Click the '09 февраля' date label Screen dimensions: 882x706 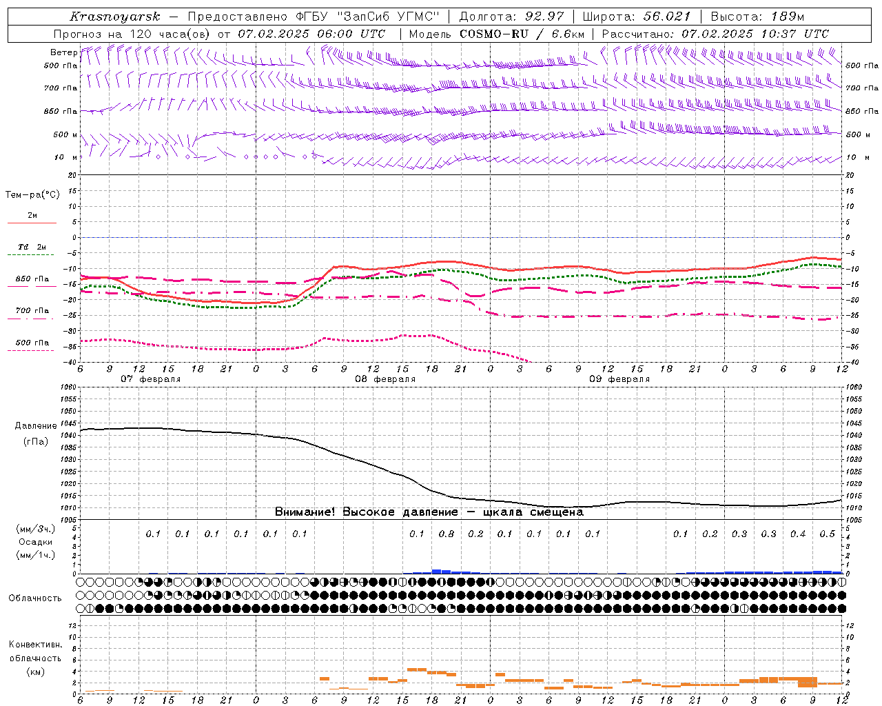pos(619,379)
